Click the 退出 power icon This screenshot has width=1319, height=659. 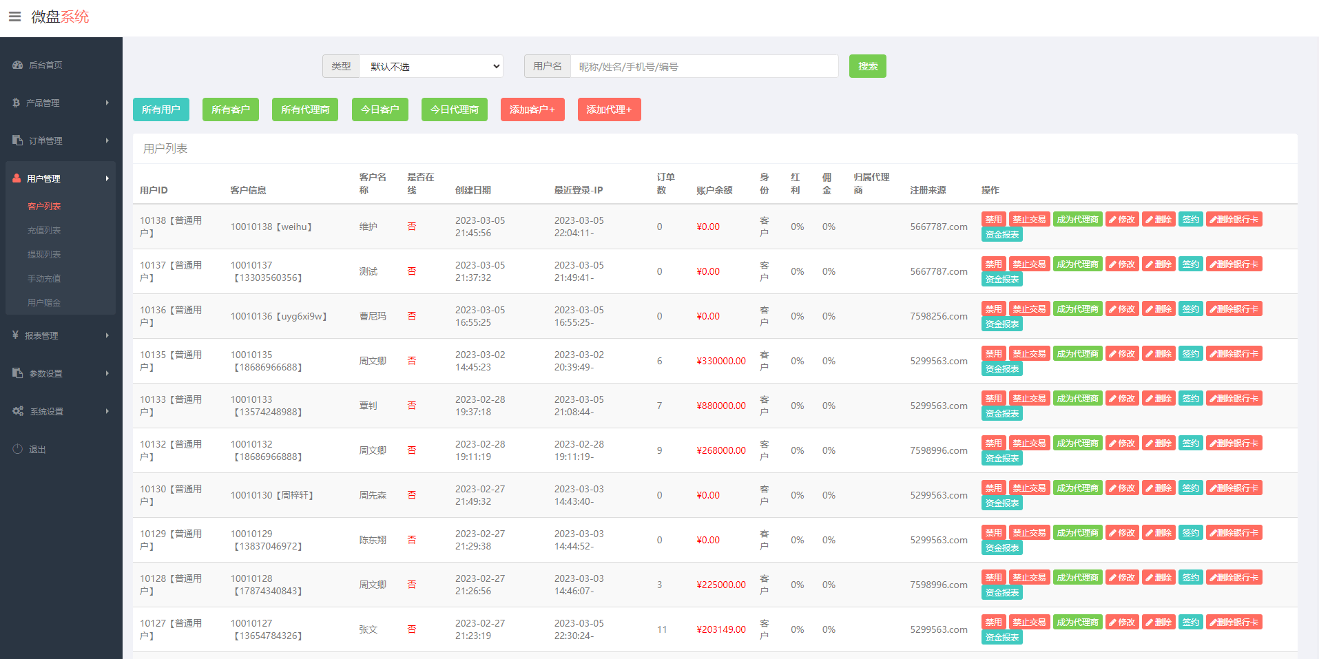click(17, 449)
